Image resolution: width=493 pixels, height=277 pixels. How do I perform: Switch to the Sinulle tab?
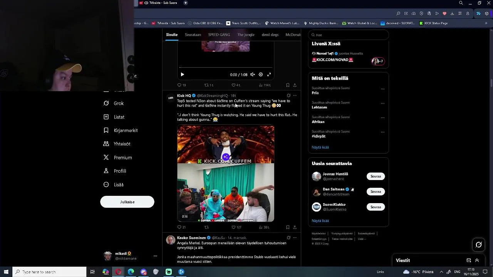(x=172, y=35)
